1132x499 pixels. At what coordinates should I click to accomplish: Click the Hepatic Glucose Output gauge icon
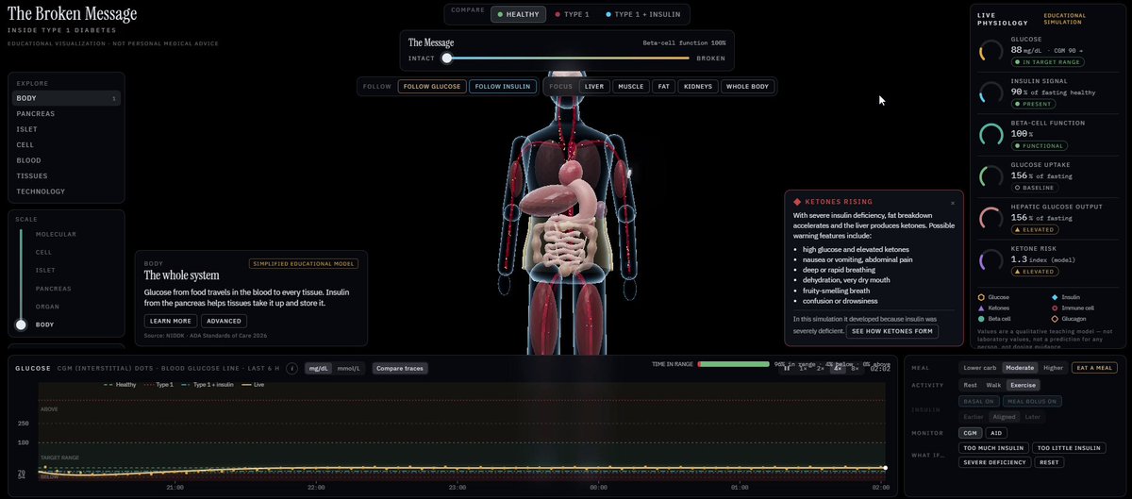click(991, 218)
